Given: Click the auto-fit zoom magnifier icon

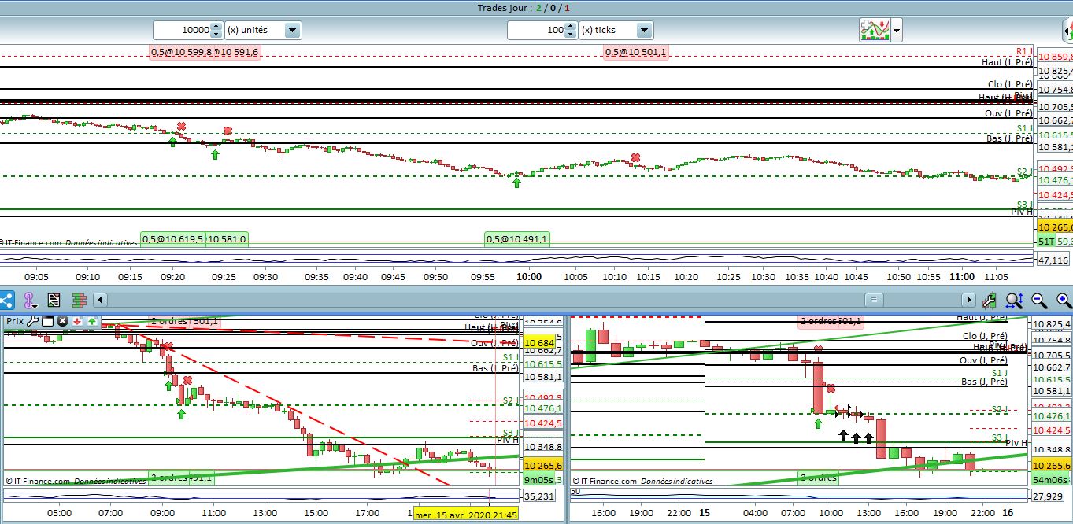Looking at the screenshot, I should tap(1014, 300).
